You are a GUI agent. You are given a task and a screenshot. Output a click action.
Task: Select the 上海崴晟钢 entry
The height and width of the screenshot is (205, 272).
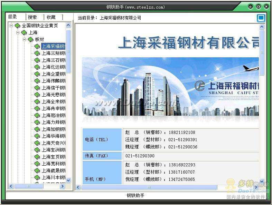tap(54, 171)
